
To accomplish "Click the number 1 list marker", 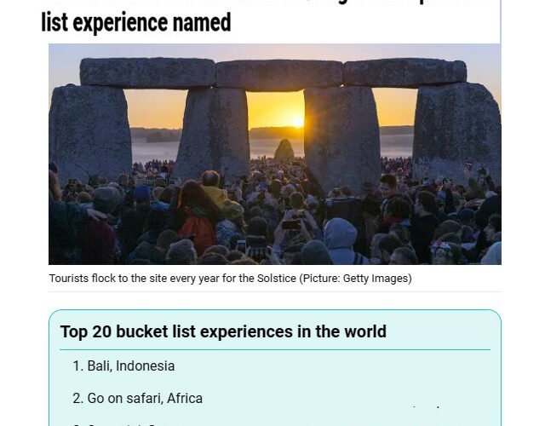I will click(x=77, y=366).
